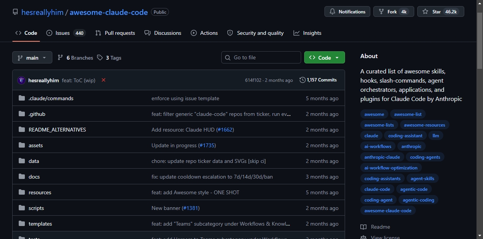Open the Actions tab

[x=204, y=33]
